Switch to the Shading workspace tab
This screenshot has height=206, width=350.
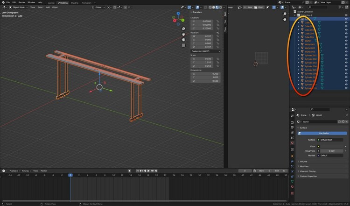[x=75, y=2]
